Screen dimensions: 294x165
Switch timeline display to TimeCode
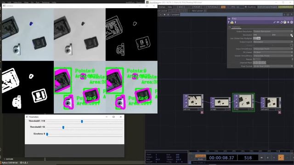(200, 156)
